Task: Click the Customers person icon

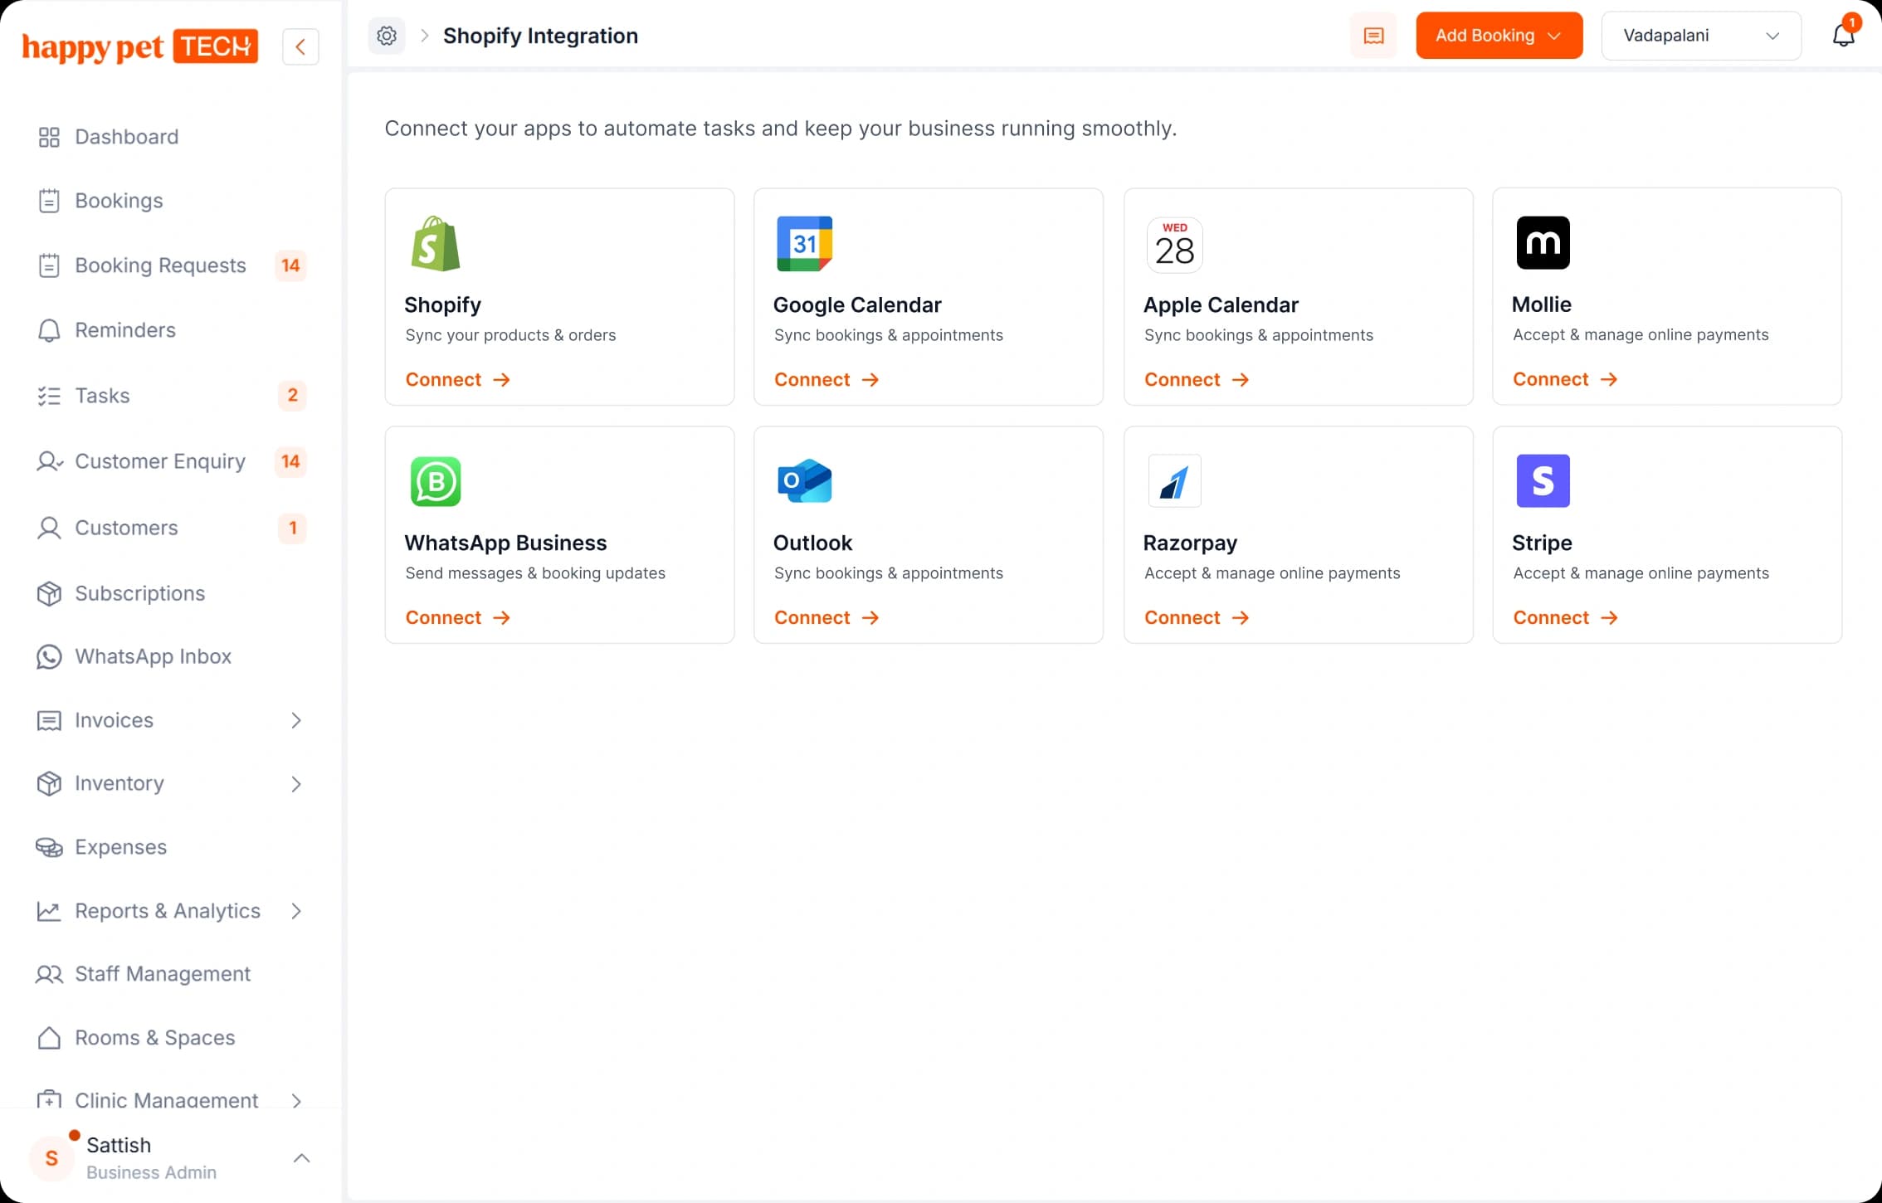Action: 49,528
